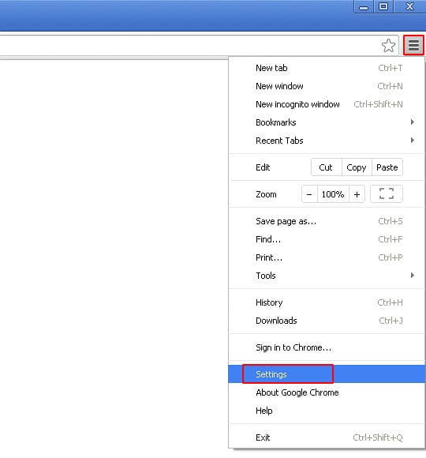Select Save page as… option
This screenshot has height=458, width=426.
[327, 221]
